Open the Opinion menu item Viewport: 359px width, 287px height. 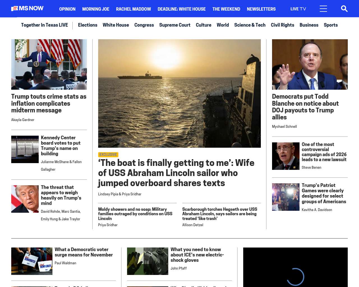(x=67, y=9)
